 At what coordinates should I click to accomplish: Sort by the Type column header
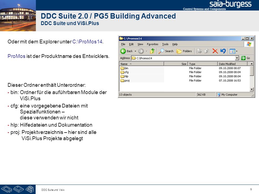click(x=203, y=64)
